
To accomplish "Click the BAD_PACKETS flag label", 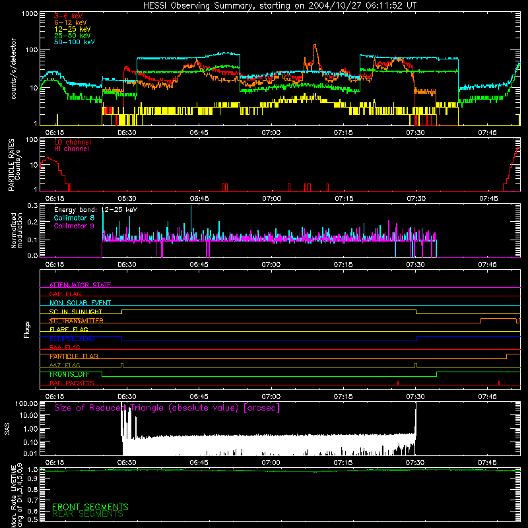I will click(x=72, y=383).
